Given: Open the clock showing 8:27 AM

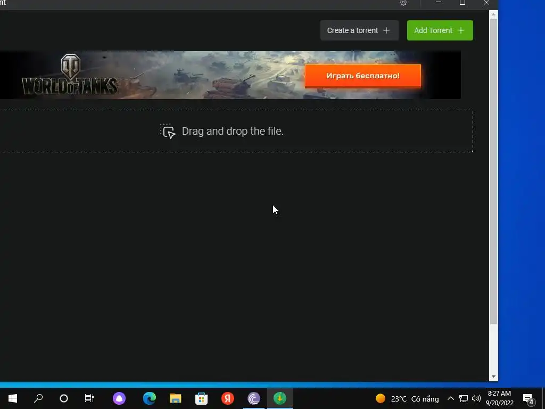Looking at the screenshot, I should (499, 398).
